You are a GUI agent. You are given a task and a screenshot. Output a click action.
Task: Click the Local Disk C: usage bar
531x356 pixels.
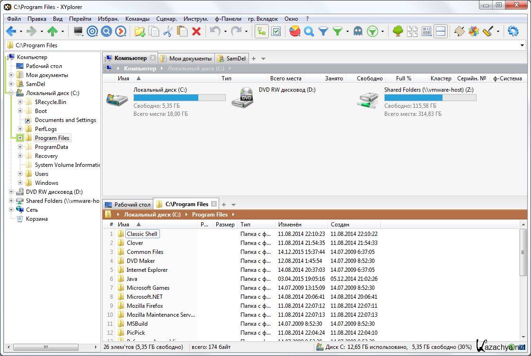tap(179, 98)
